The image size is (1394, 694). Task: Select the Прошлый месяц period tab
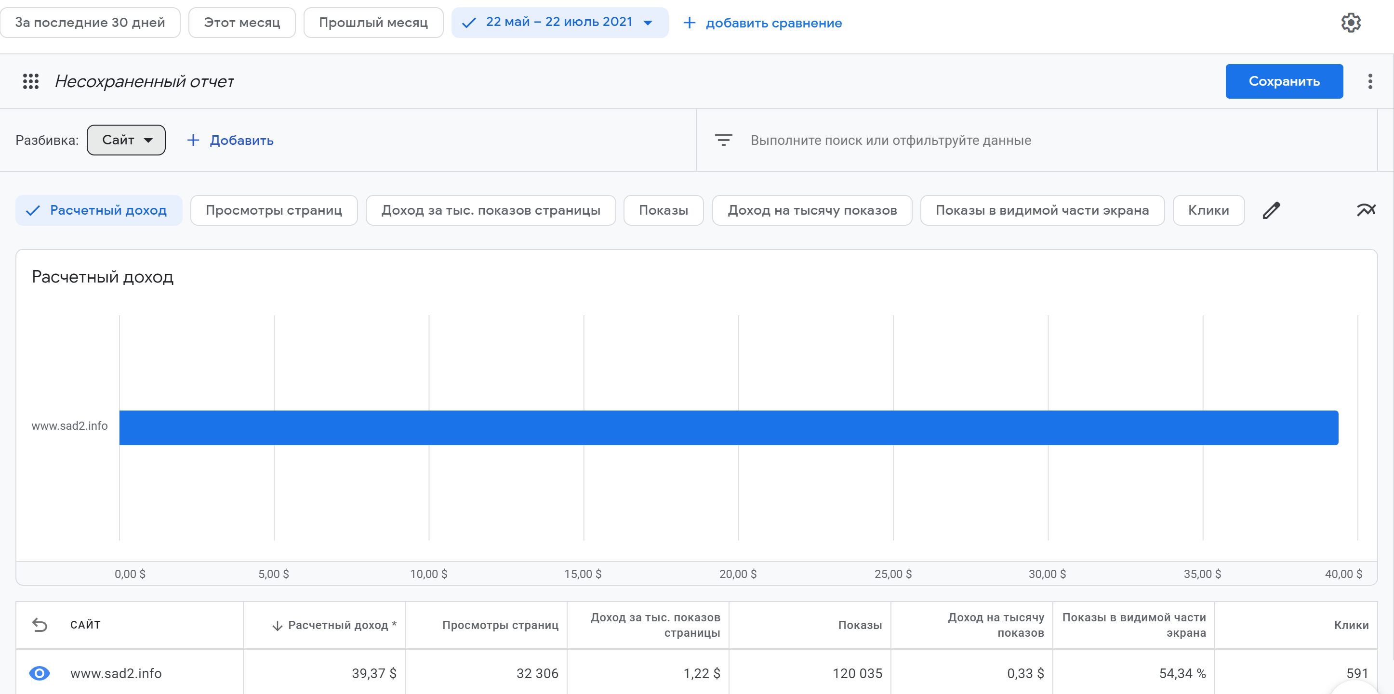373,23
